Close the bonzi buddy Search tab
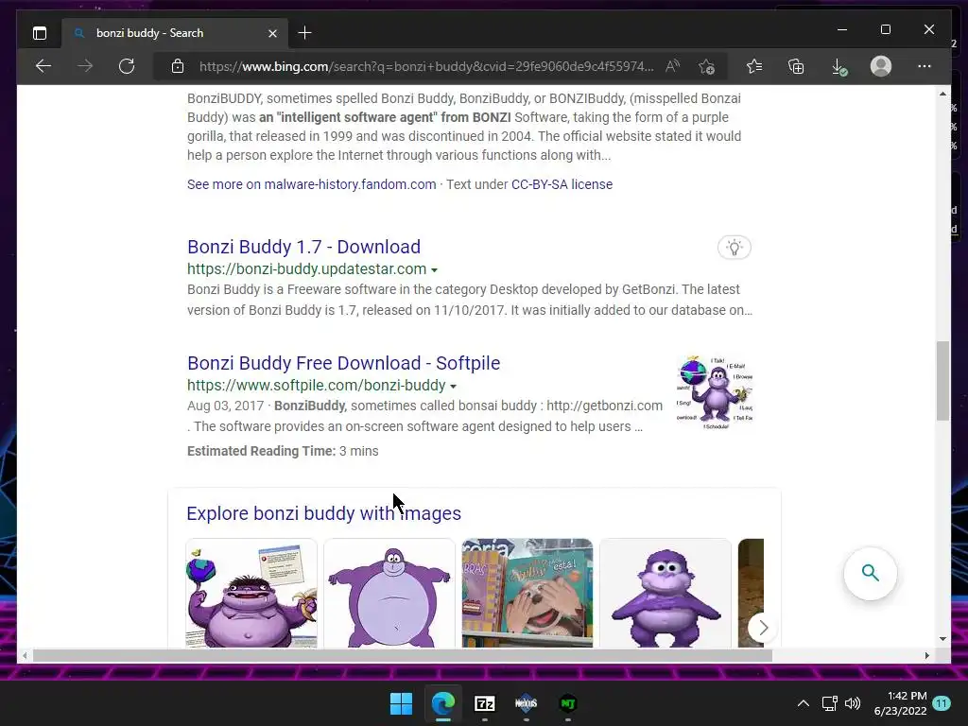Viewport: 968px width, 726px height. click(272, 33)
